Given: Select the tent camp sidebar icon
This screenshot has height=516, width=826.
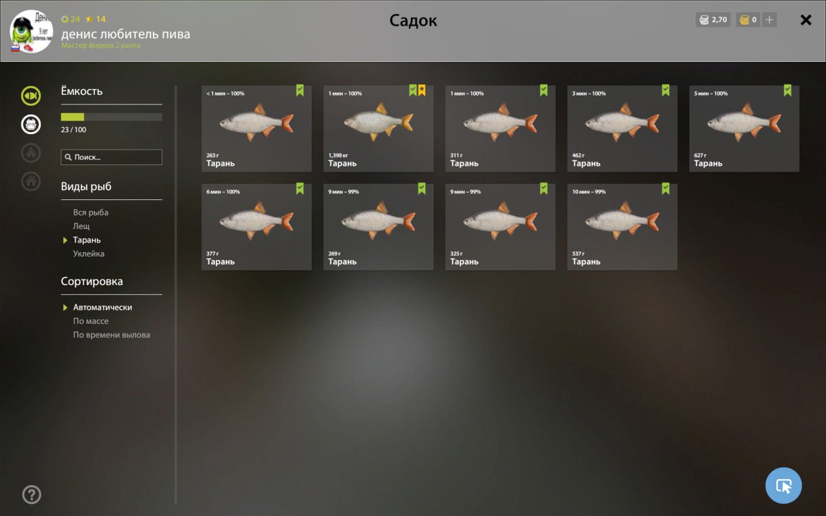Looking at the screenshot, I should pos(31,153).
